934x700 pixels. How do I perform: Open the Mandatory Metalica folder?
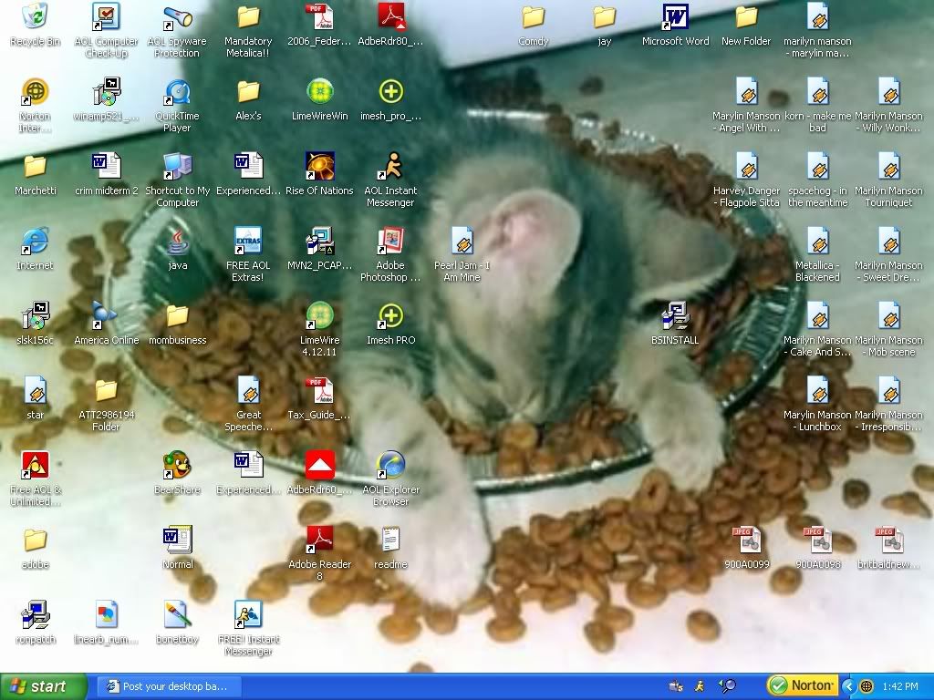[x=248, y=17]
